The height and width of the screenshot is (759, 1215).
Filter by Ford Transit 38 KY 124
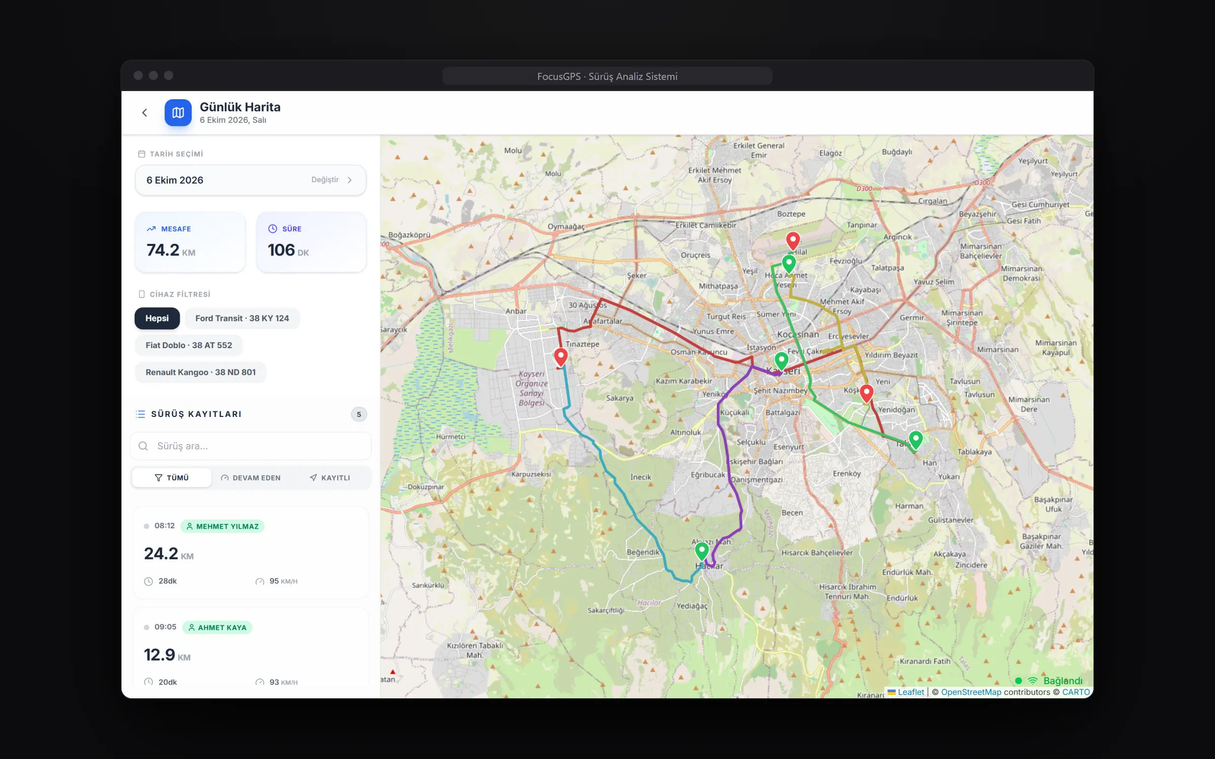point(242,318)
